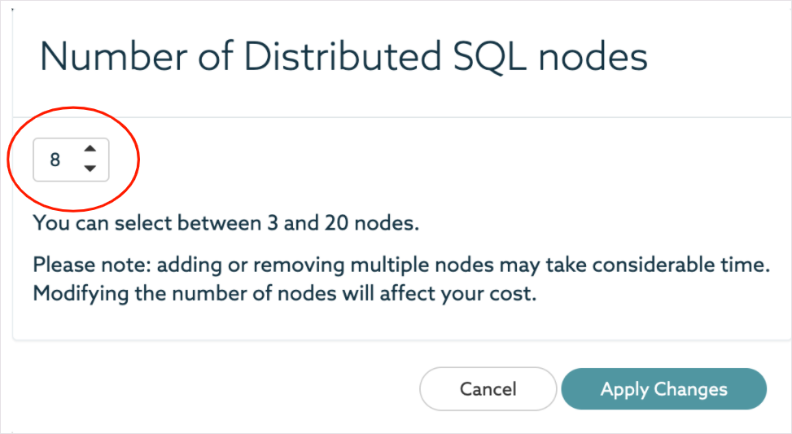Add one node using the spinner's up caret

tap(90, 149)
